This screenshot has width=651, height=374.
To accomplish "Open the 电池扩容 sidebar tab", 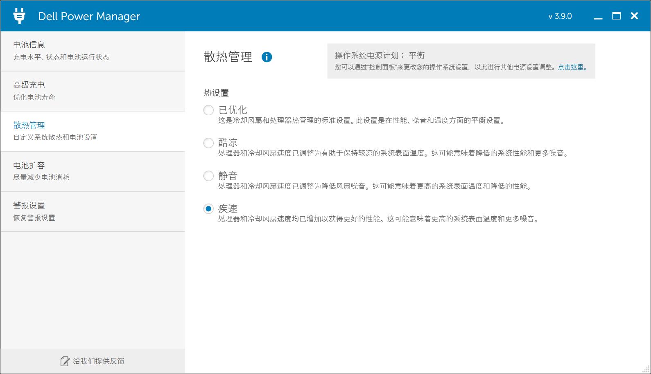I will [93, 171].
